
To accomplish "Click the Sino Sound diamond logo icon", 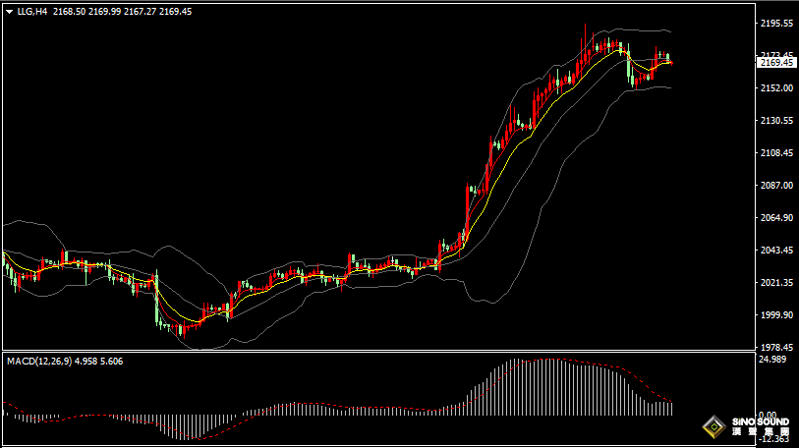I will coord(713,428).
